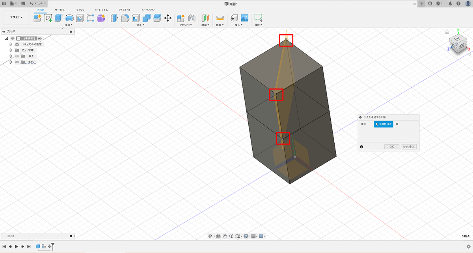Image resolution: width=473 pixels, height=253 pixels.
Task: Click the Insert image (canvas) icon
Action: coord(244,18)
